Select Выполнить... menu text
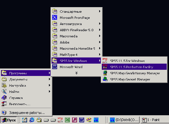 pos(20,104)
